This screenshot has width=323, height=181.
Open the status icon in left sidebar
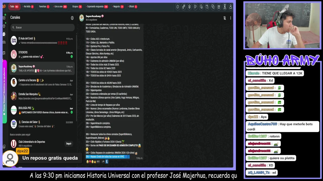coord(4,26)
